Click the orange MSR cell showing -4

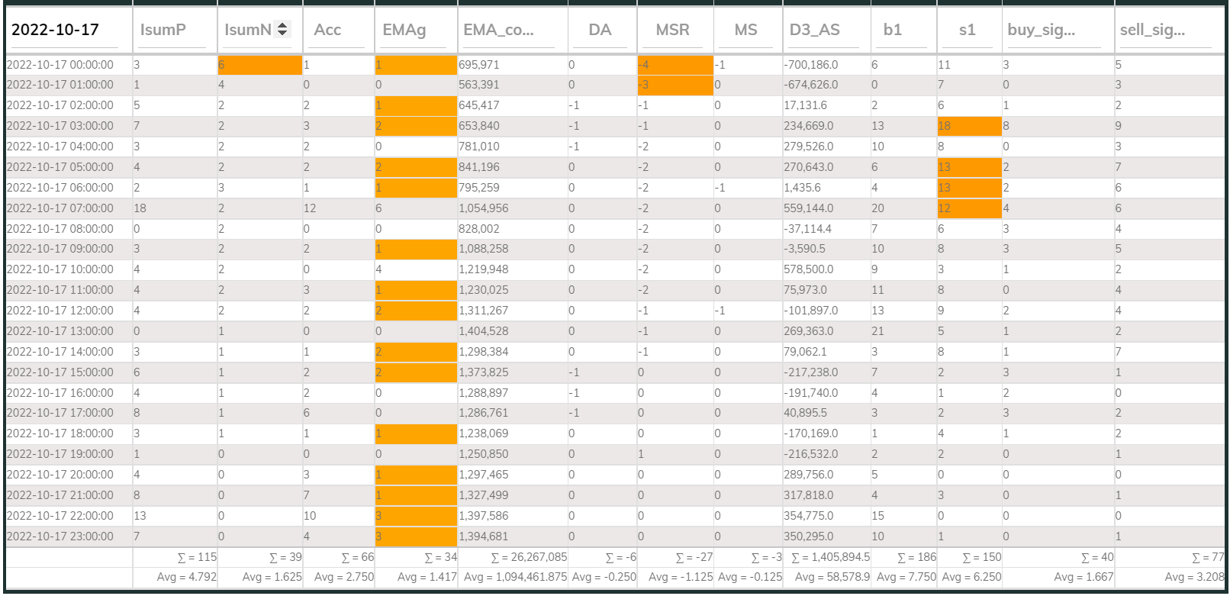(675, 65)
